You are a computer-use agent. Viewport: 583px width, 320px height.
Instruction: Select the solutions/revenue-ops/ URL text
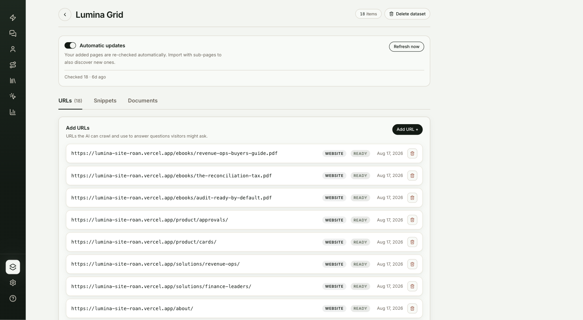point(155,264)
